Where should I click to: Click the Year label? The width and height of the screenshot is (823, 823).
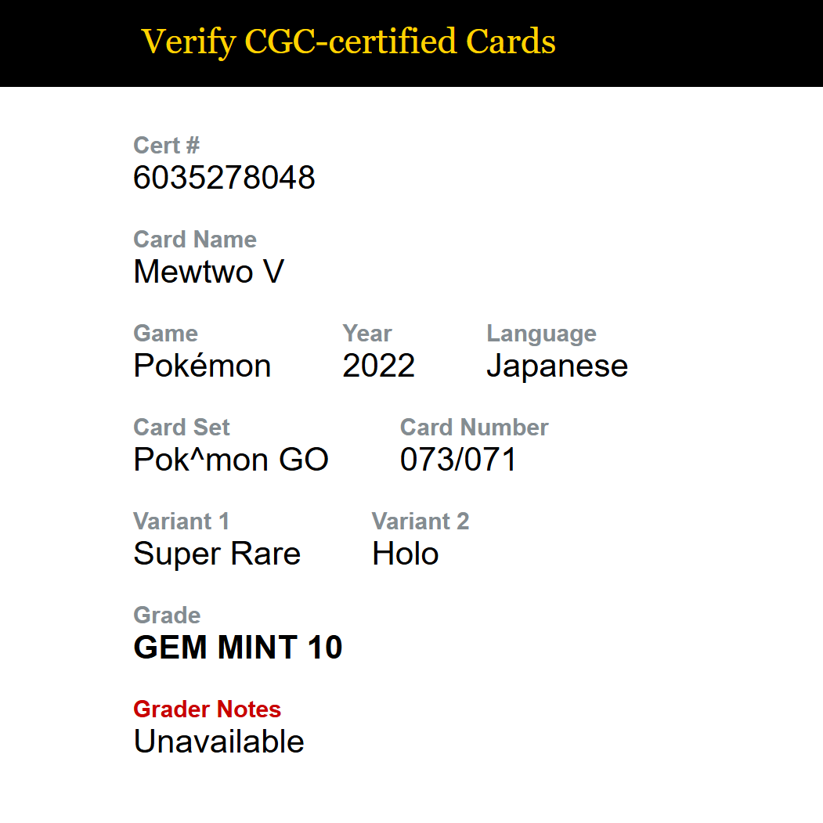367,334
